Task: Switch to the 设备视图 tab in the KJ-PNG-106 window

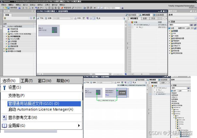Action: (x=160, y=15)
